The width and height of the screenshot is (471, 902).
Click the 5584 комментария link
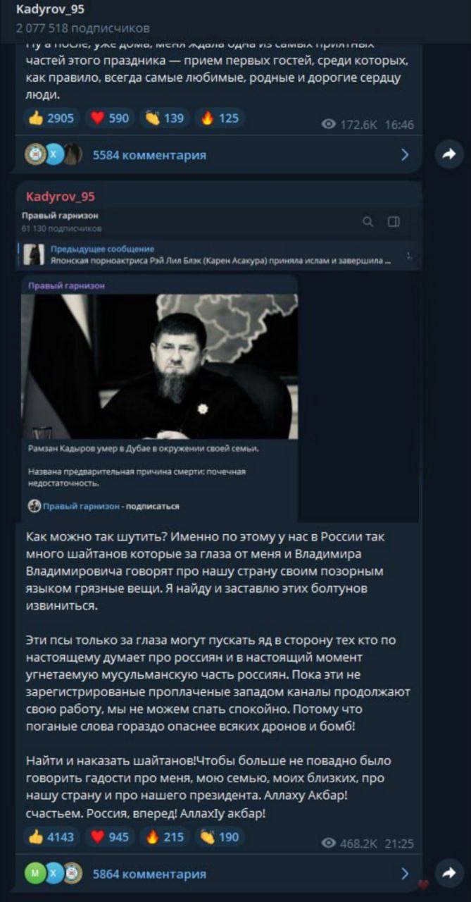[x=149, y=155]
